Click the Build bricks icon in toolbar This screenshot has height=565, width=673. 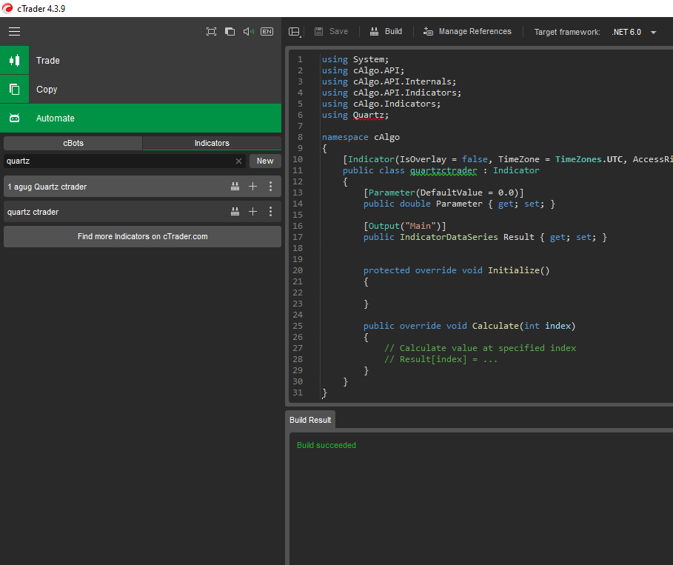tap(375, 31)
